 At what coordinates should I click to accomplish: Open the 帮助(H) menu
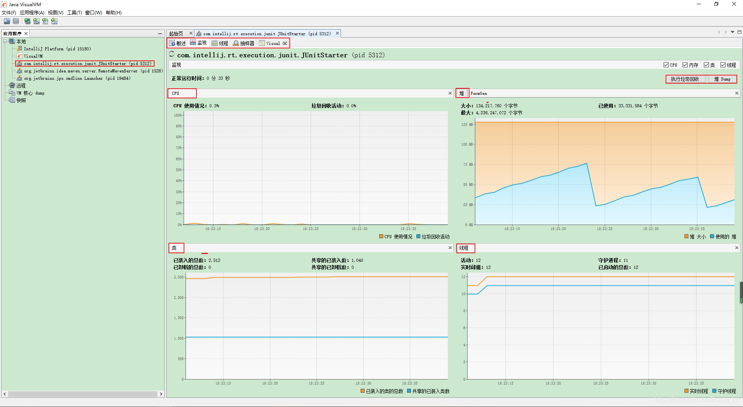coord(114,13)
